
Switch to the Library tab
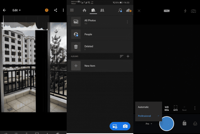tap(93, 10)
